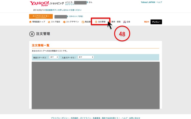The width and height of the screenshot is (191, 119).
Task: Open ストア設定 via its tools icon
Action: pos(49,22)
